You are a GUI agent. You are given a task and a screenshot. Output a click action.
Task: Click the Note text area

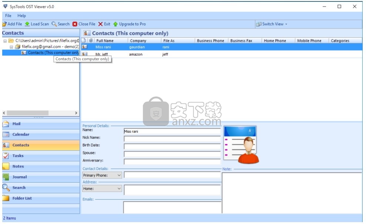click(x=292, y=193)
